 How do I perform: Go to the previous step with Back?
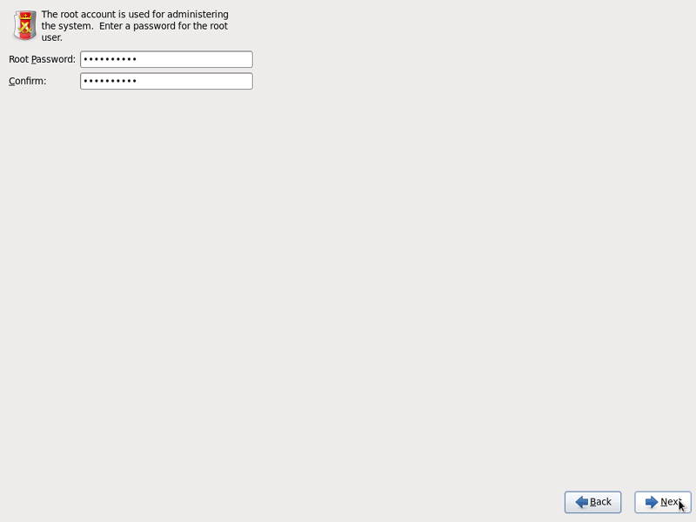click(592, 502)
